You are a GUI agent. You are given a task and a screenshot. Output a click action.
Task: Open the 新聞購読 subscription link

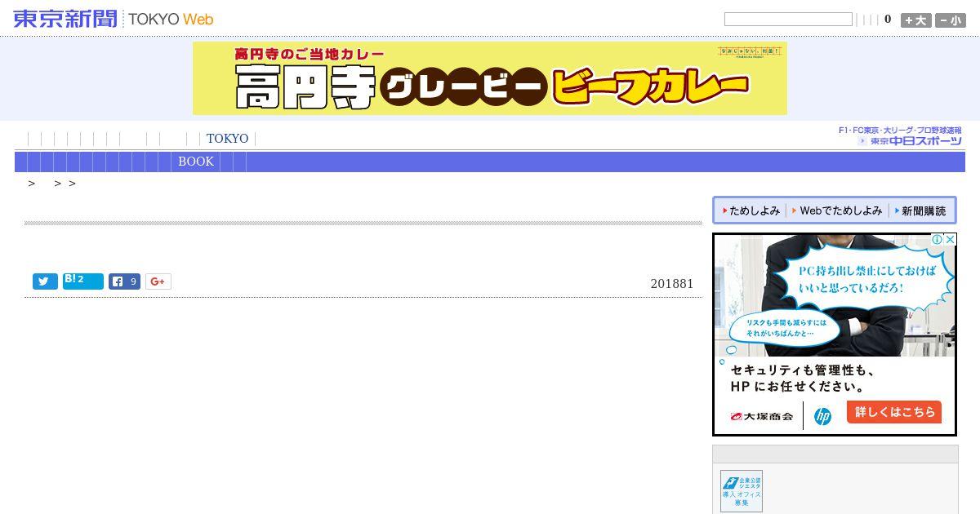(x=920, y=210)
